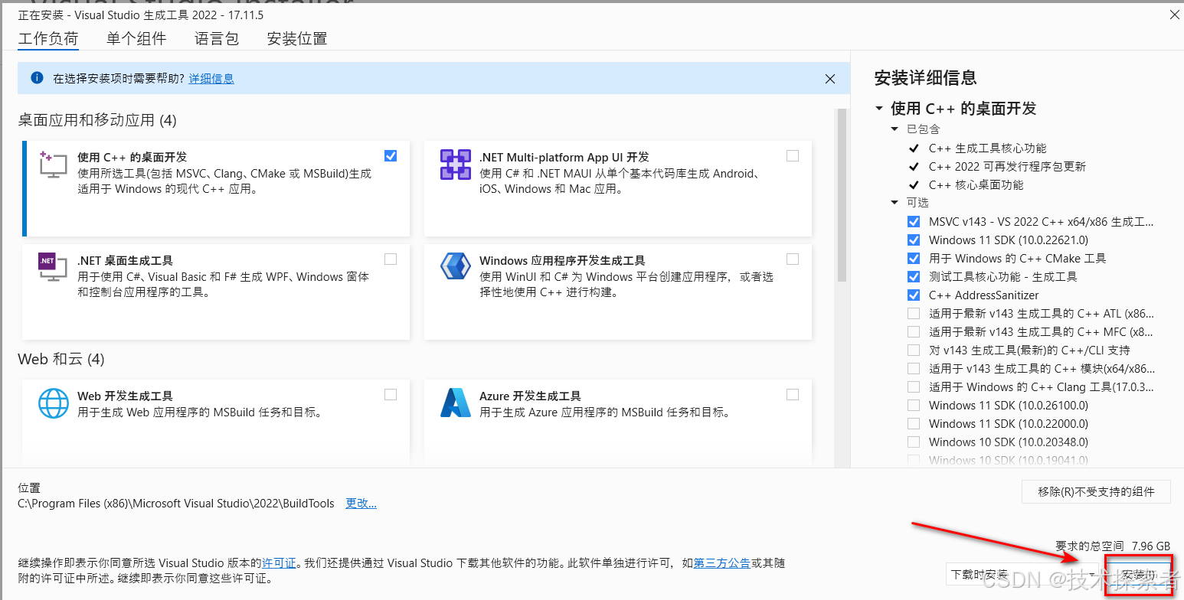The height and width of the screenshot is (600, 1184).
Task: Check the Windows 应用程序开发生成工具 workload
Action: click(x=793, y=259)
